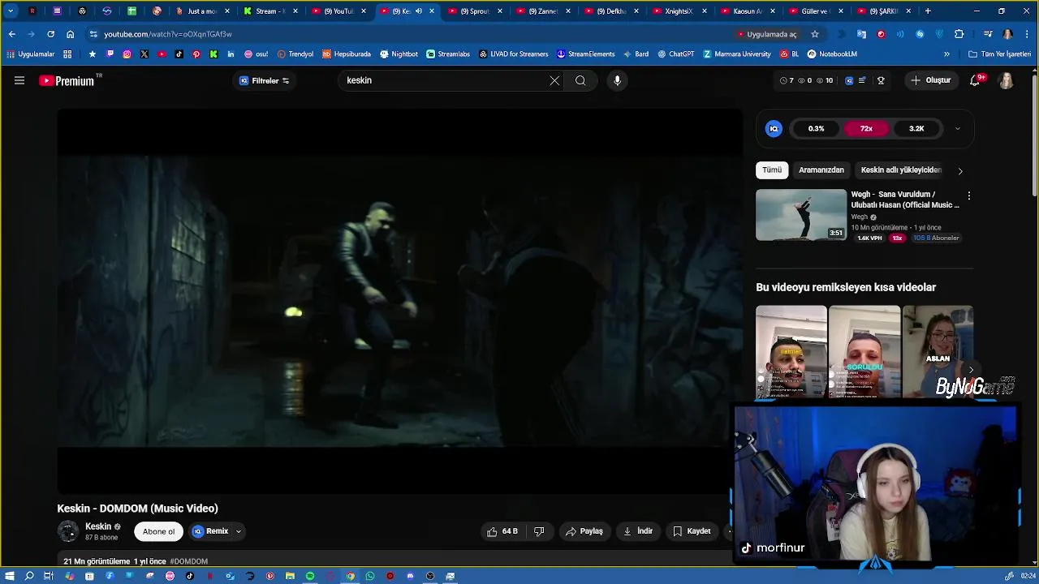The height and width of the screenshot is (584, 1039).
Task: Open browser extensions puzzle icon
Action: [959, 34]
